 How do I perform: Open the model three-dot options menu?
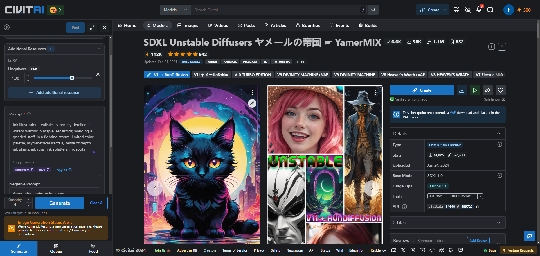point(502,47)
